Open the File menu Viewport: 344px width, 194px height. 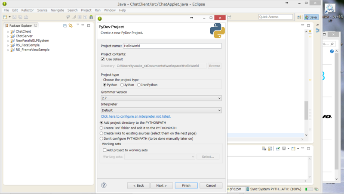[x=6, y=10]
